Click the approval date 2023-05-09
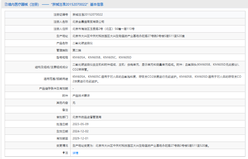This screenshot has width=248, height=159. point(80,124)
